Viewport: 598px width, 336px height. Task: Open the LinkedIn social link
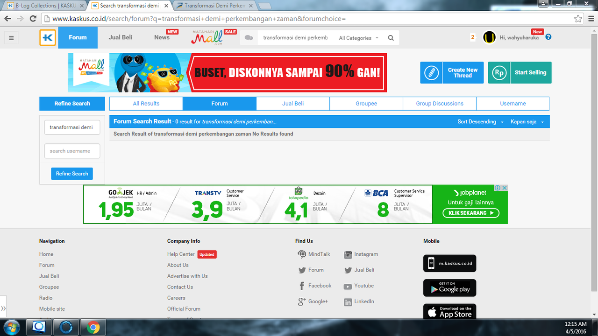[x=359, y=301]
